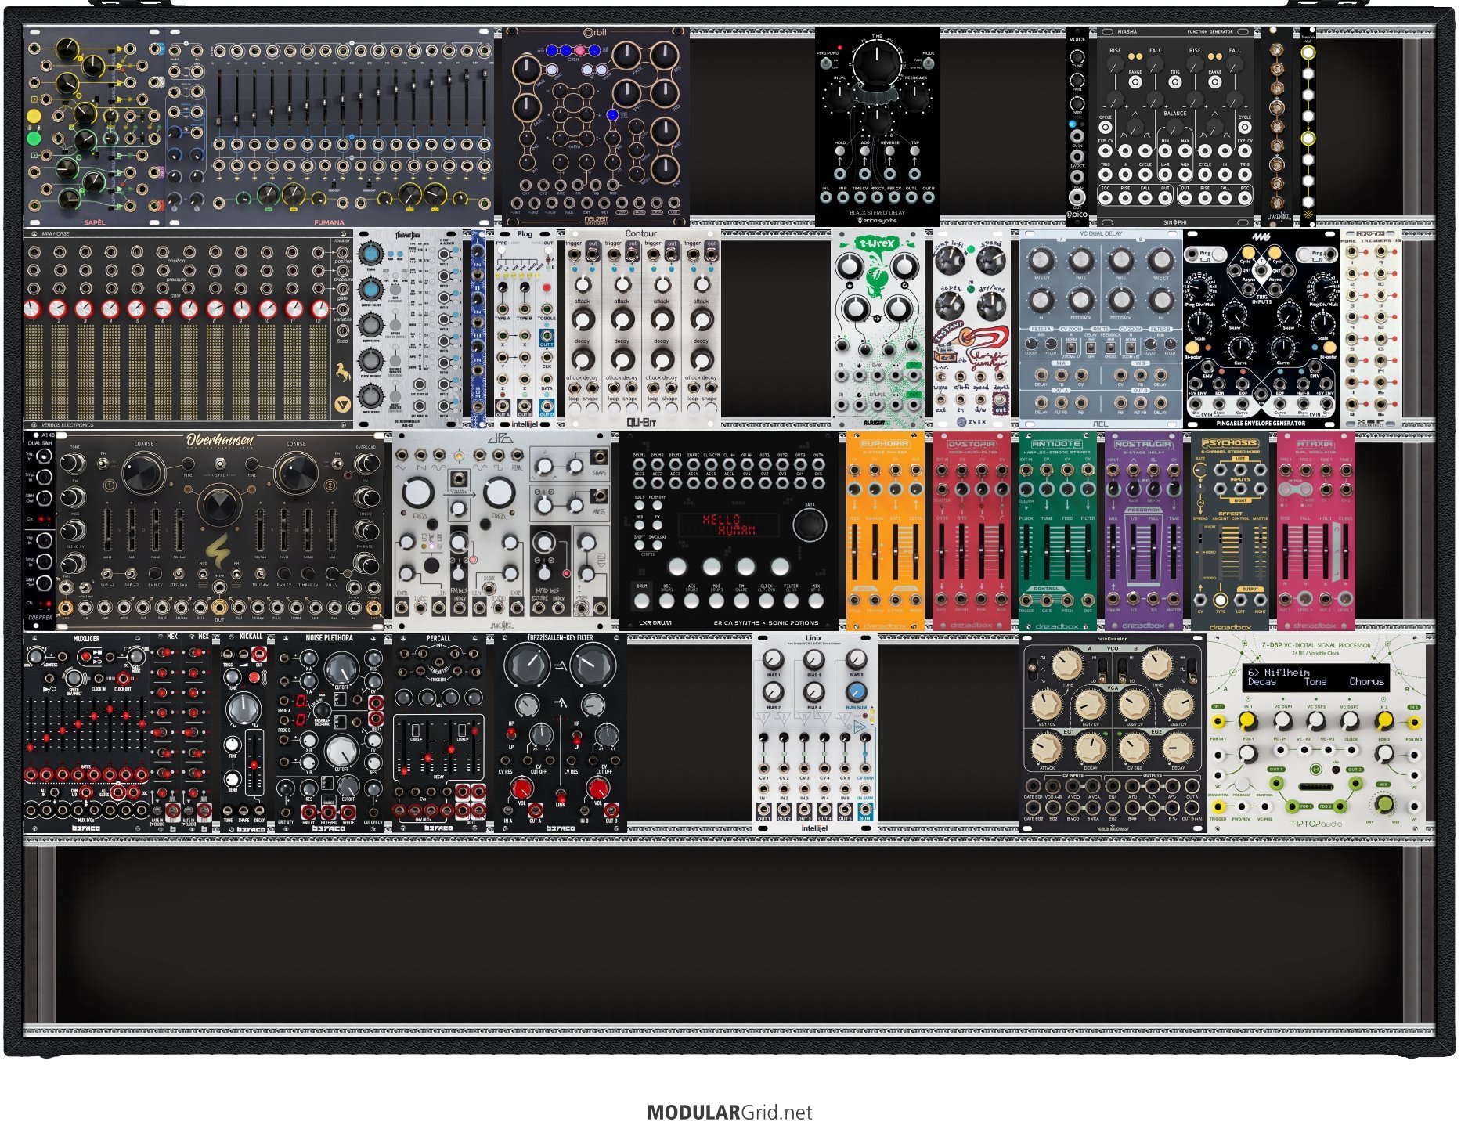Screen dimensions: 1461x1129
Task: Push the Add button on Black Stereo Delay
Action: [x=864, y=153]
